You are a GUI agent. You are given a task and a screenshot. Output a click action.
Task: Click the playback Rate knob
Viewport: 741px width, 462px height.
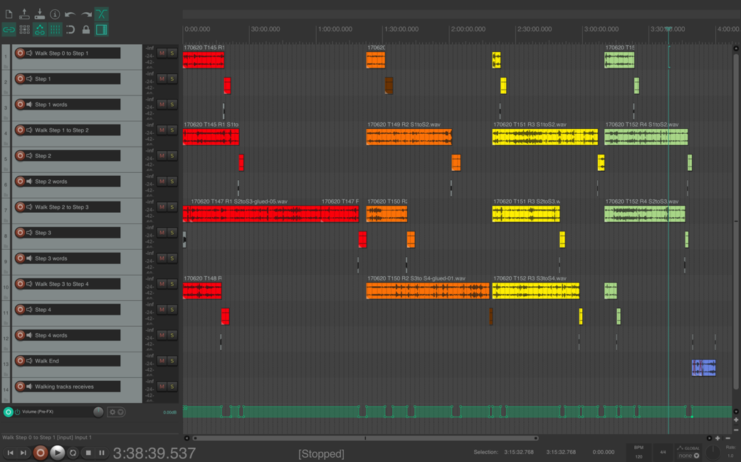coord(713,453)
